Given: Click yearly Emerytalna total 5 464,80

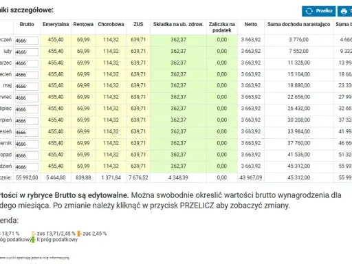Looking at the screenshot, I should 56,177.
